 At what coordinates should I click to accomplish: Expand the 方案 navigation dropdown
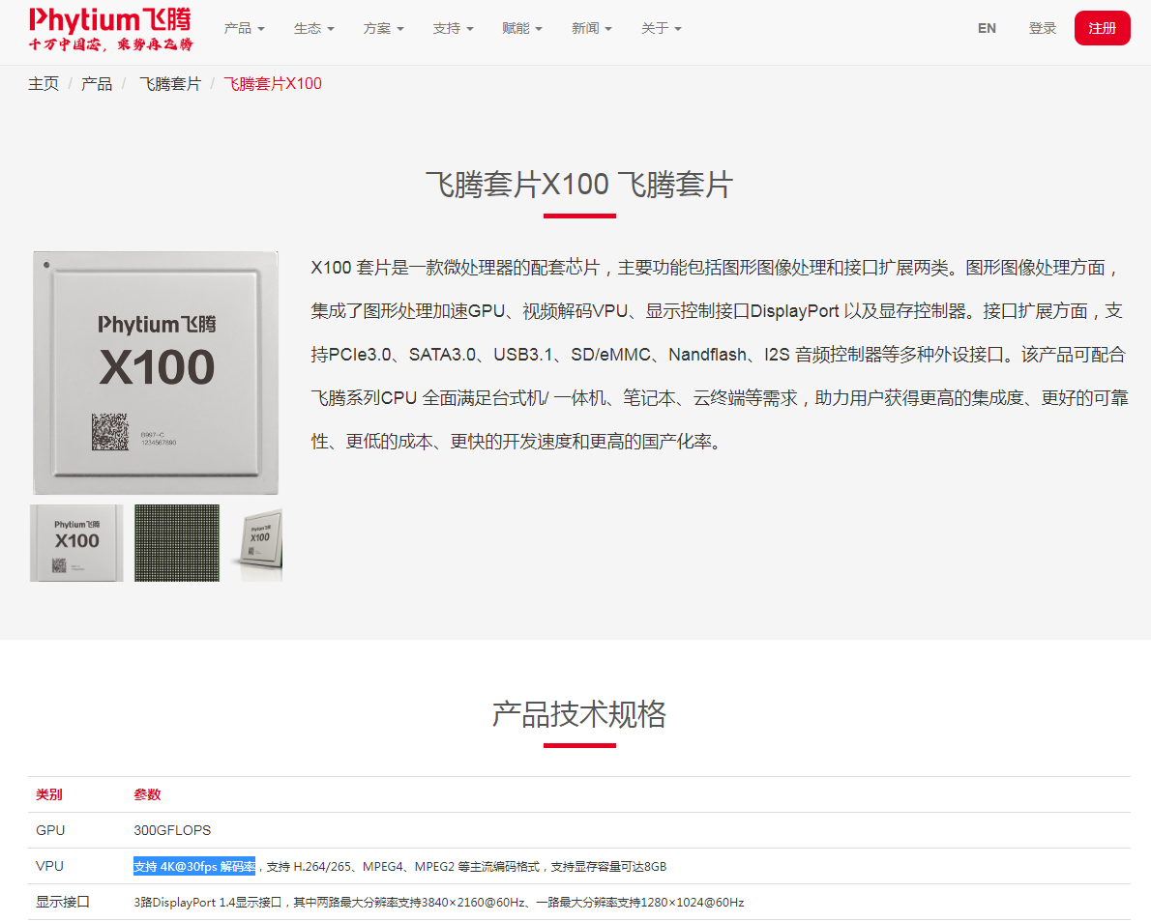(x=383, y=28)
